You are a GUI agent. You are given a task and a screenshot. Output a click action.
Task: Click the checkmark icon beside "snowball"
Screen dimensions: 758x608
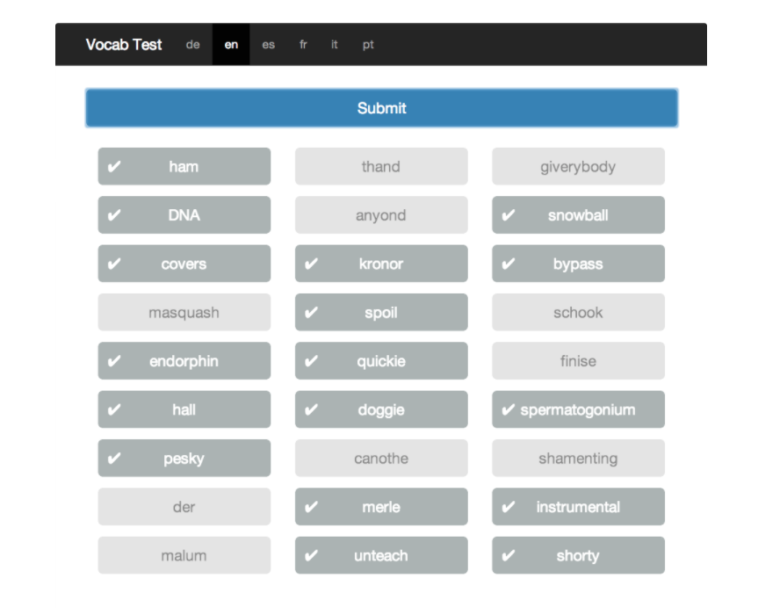[507, 214]
